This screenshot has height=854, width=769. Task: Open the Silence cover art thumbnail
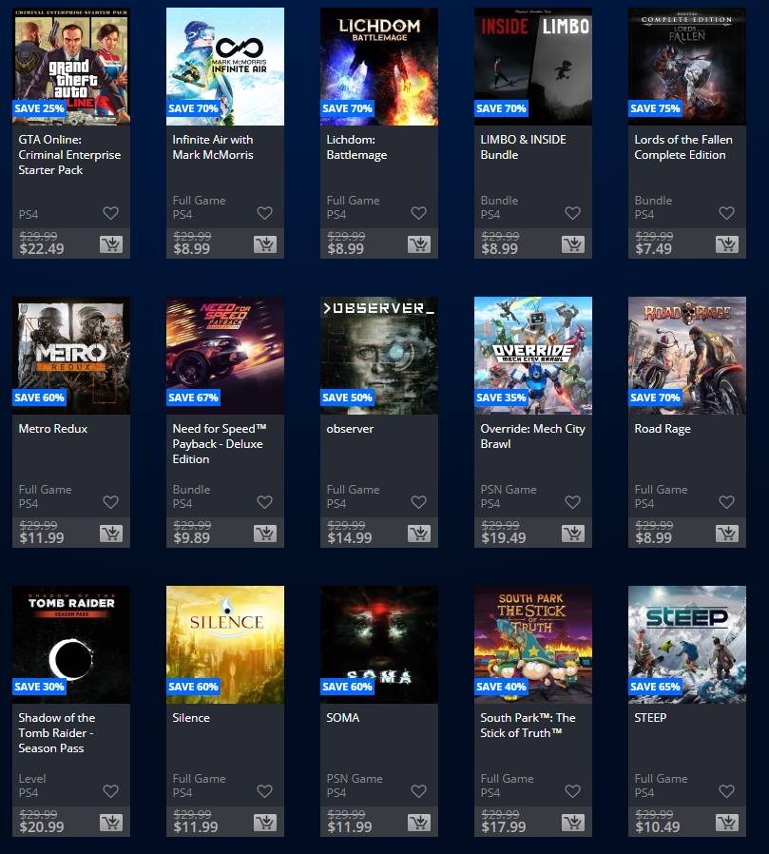(x=224, y=645)
